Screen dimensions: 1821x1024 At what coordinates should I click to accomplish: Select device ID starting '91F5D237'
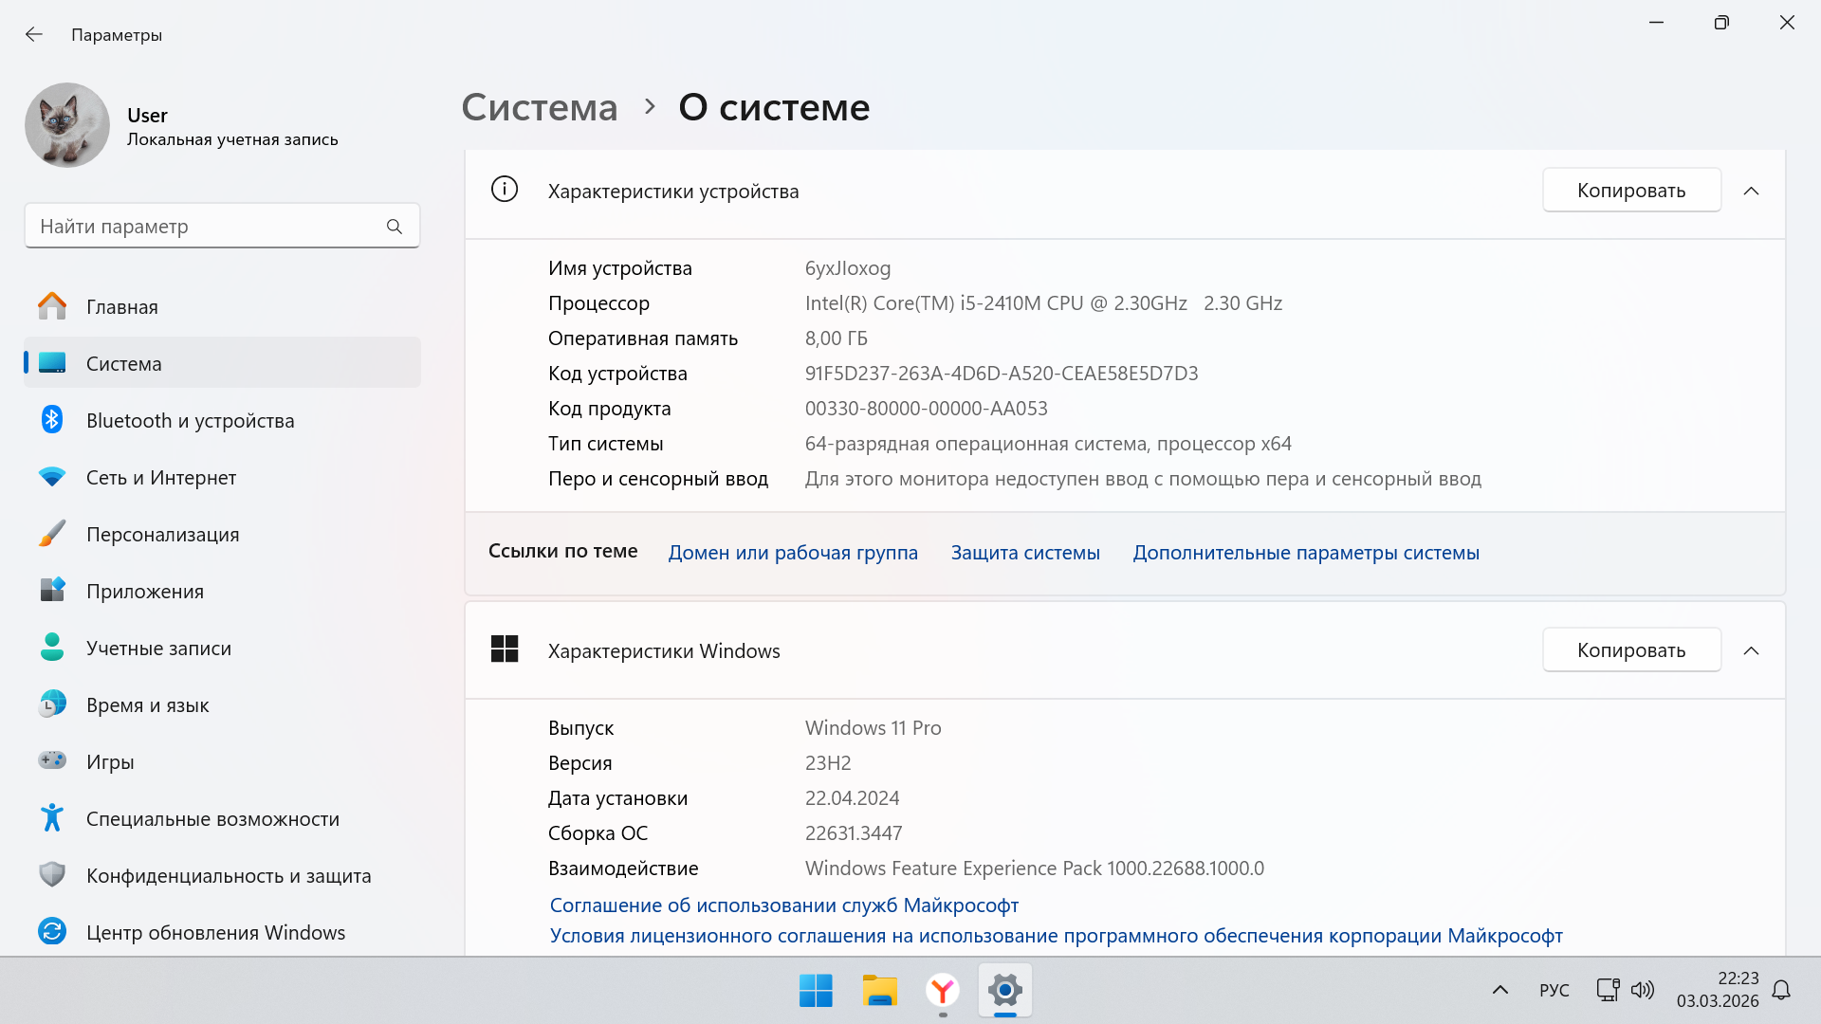pos(1002,374)
